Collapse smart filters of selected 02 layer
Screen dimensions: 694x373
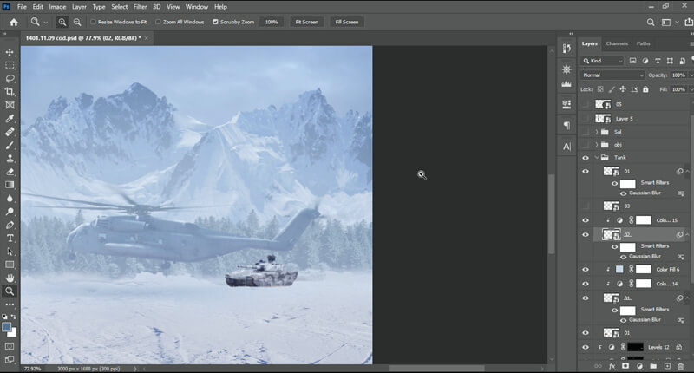pos(687,234)
